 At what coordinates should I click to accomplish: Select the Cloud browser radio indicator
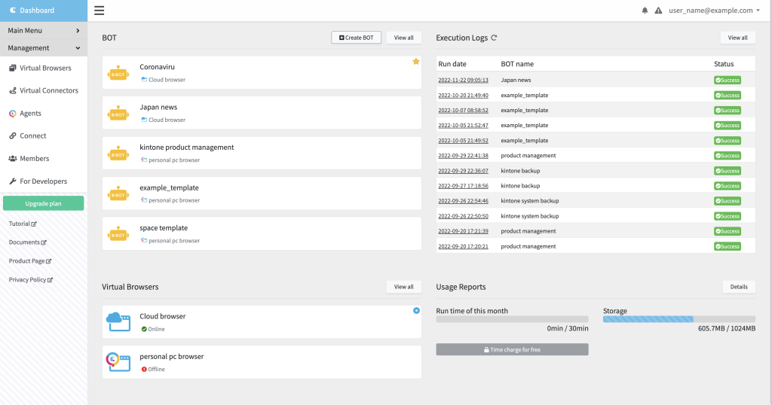pyautogui.click(x=416, y=311)
